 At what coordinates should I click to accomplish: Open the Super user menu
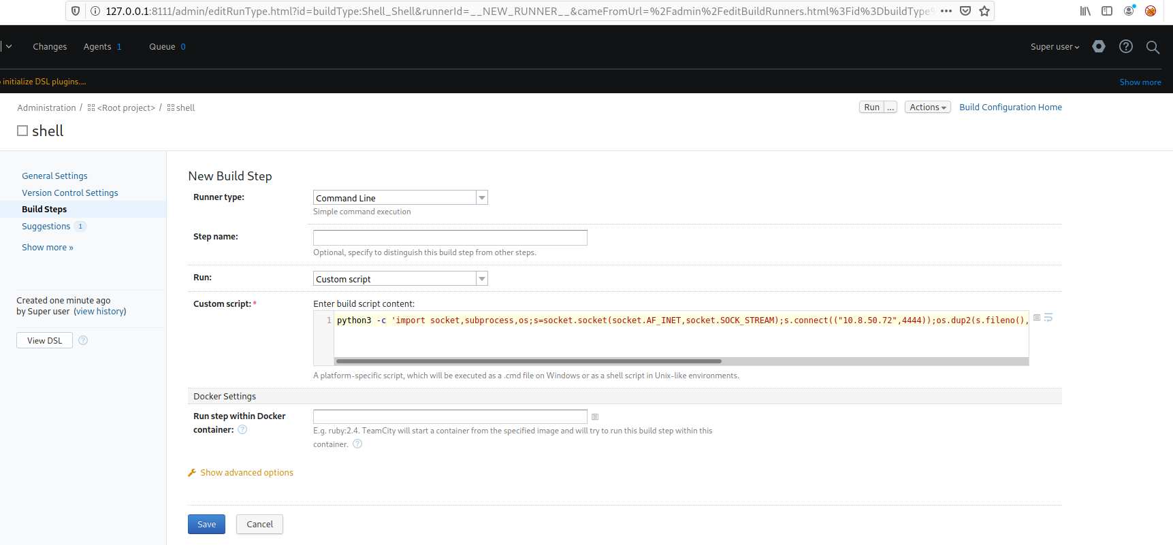point(1055,47)
